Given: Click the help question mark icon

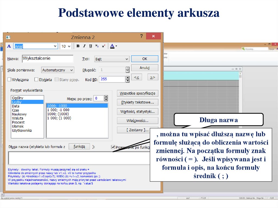Looking at the screenshot, I should [x=141, y=36].
